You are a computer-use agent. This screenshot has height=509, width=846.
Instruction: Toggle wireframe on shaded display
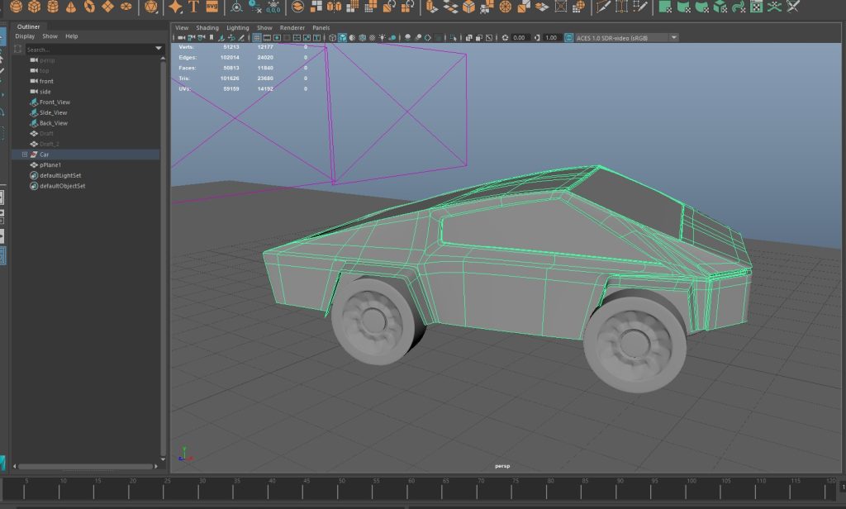click(x=363, y=38)
